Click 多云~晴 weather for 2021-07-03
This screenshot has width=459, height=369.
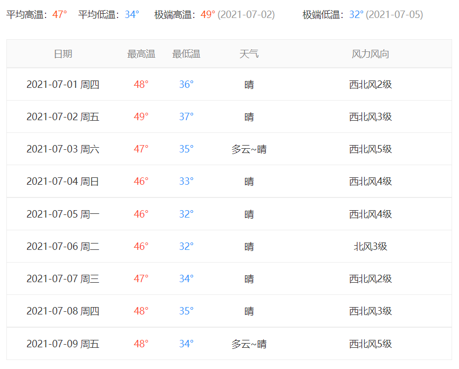click(249, 149)
